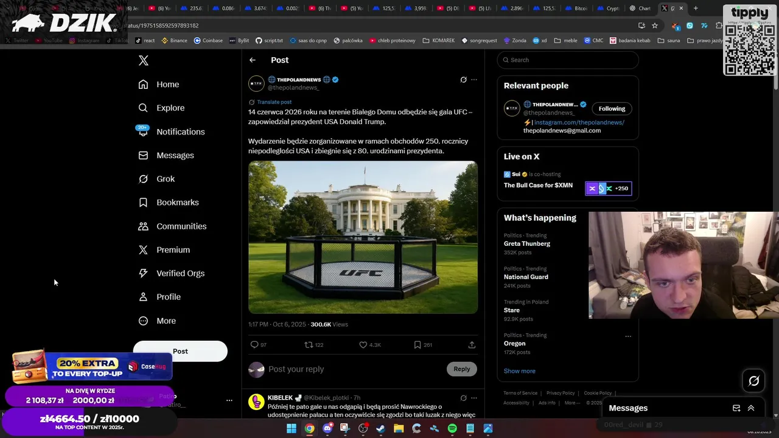Open National Guard trending topic
The width and height of the screenshot is (779, 438).
(526, 277)
